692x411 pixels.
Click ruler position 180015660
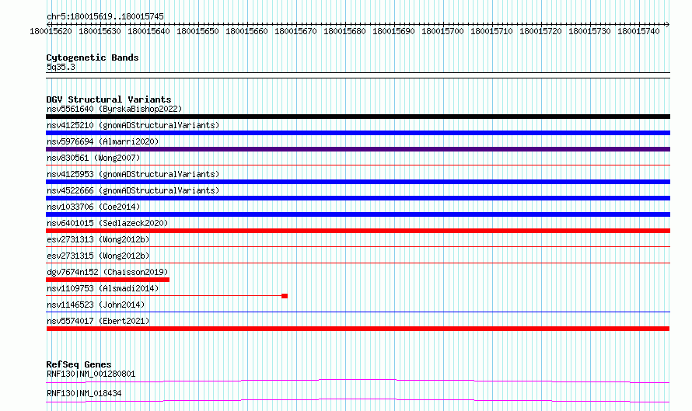(246, 31)
